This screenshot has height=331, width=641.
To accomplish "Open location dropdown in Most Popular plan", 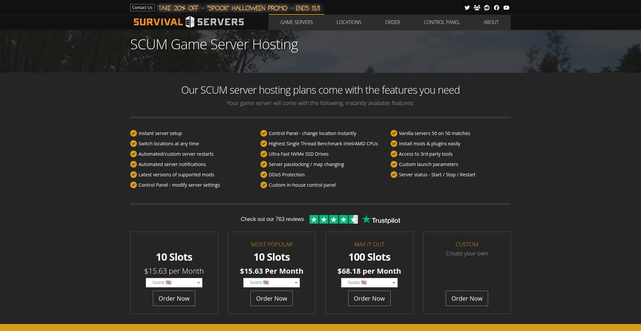I will [x=271, y=282].
